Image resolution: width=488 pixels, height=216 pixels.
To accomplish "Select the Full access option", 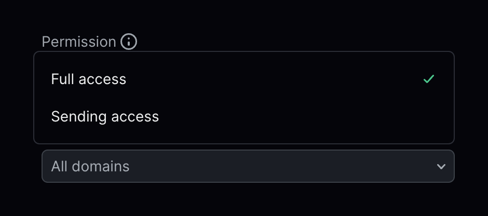I will [x=89, y=79].
